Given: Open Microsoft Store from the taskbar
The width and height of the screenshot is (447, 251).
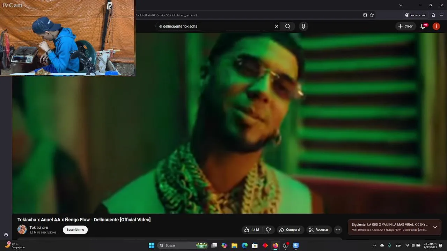Looking at the screenshot, I should pos(255,245).
